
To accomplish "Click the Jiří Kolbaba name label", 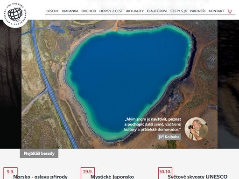I will 169,137.
